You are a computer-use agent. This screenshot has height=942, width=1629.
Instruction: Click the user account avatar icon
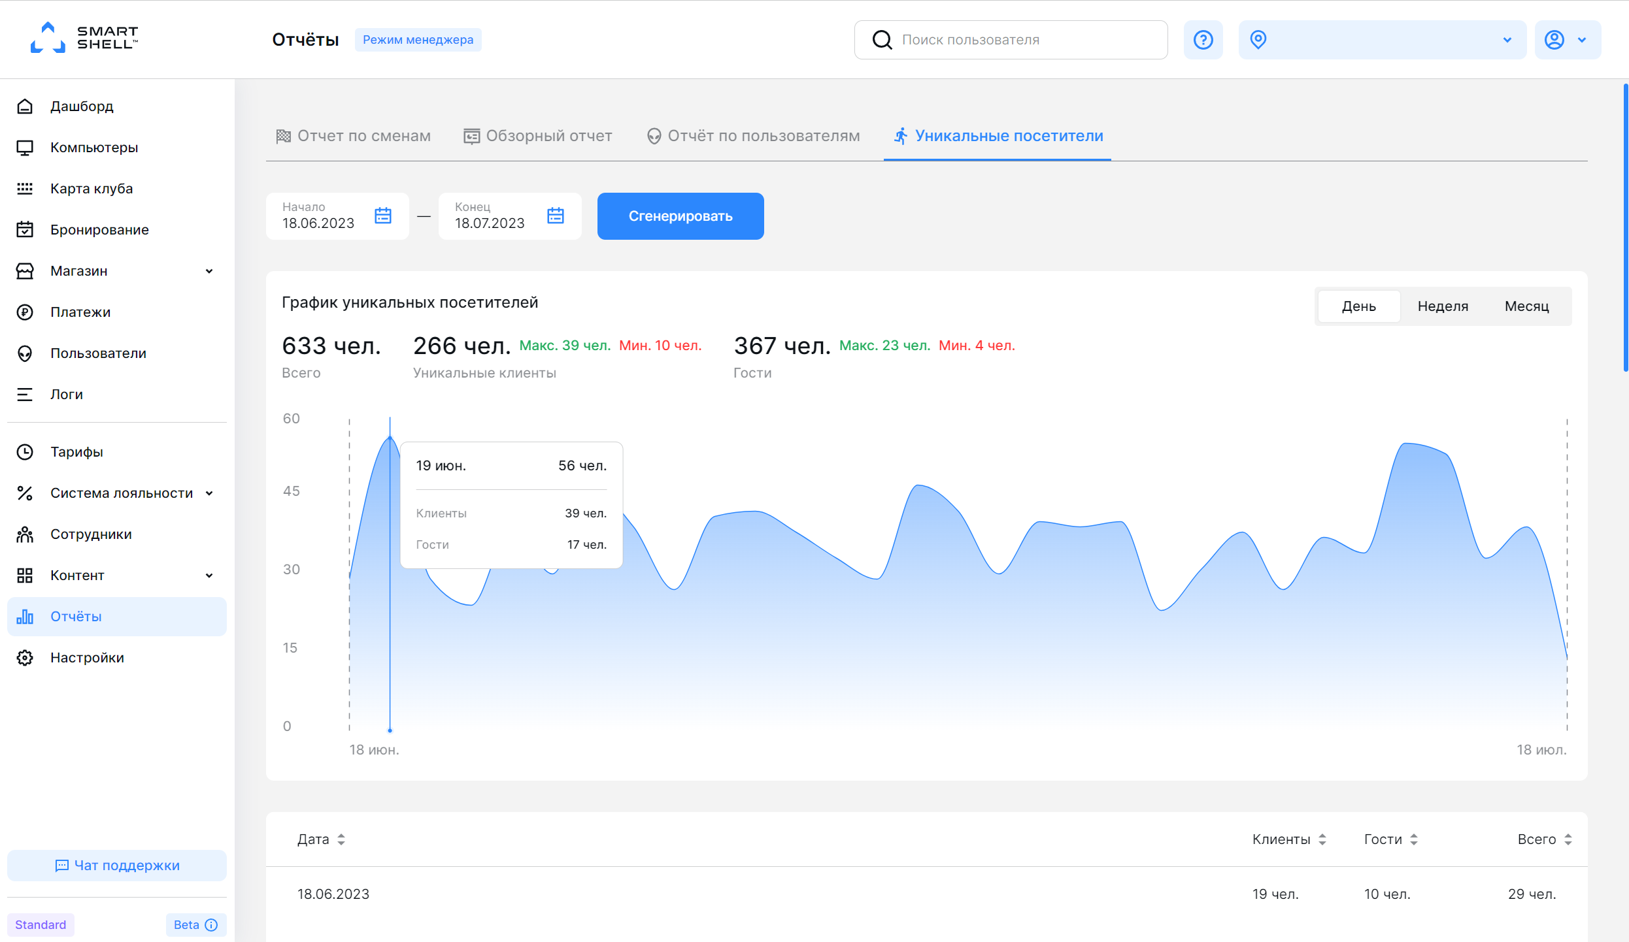(1554, 40)
